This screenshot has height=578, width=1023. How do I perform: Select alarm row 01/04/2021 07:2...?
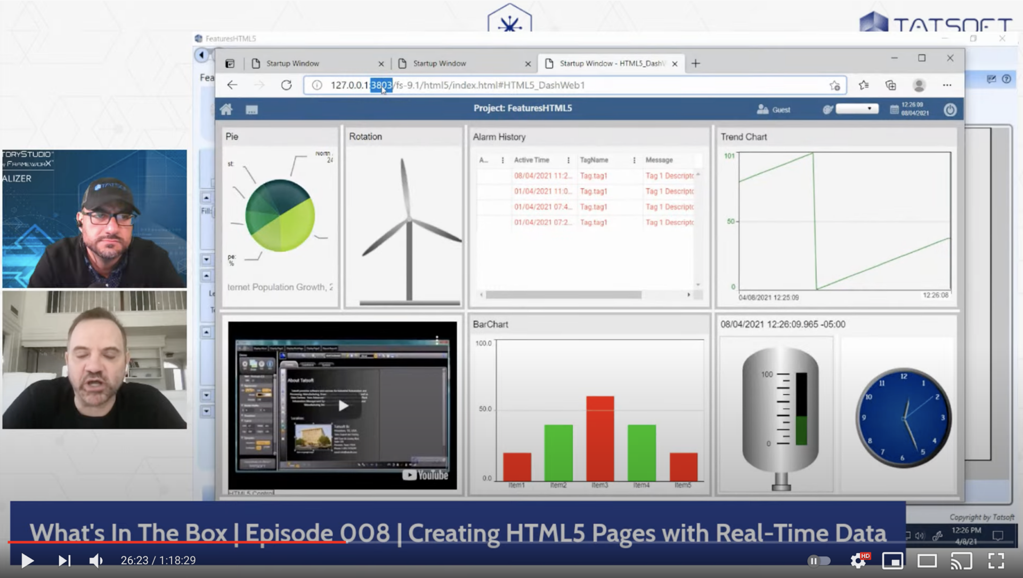[x=586, y=222]
